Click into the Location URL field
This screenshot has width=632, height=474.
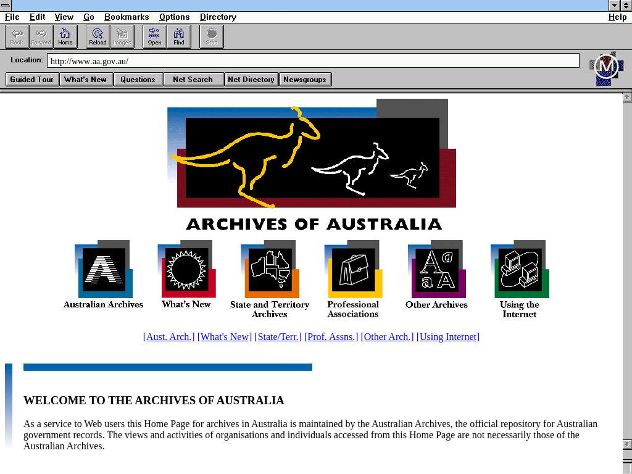pos(313,61)
